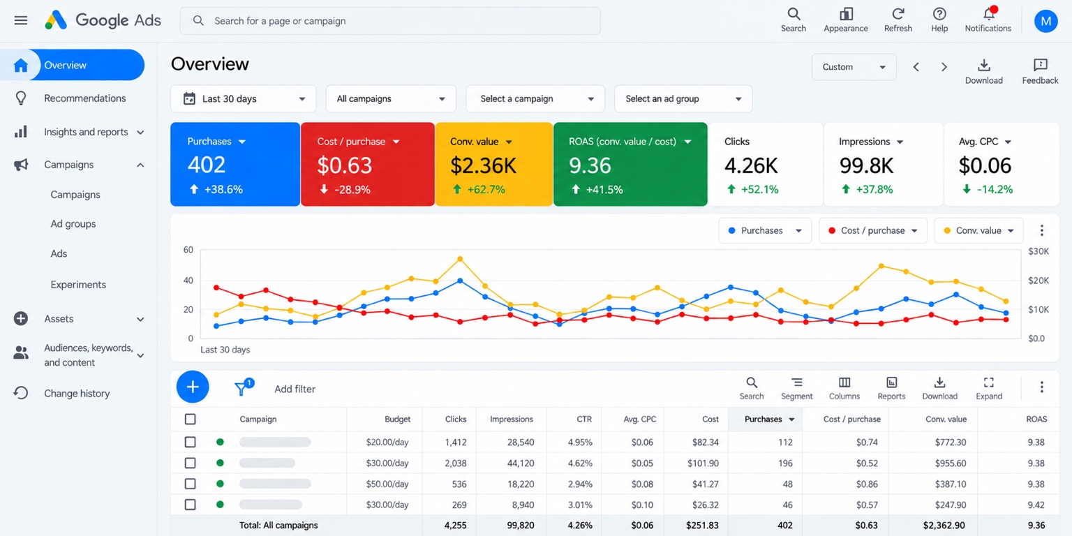Click the Clicks scorecard 4.26K
Viewport: 1072px width, 536px height.
point(766,165)
